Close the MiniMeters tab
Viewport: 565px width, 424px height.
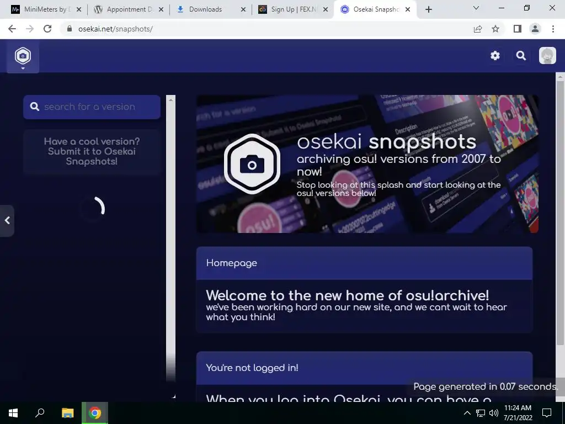tap(79, 9)
